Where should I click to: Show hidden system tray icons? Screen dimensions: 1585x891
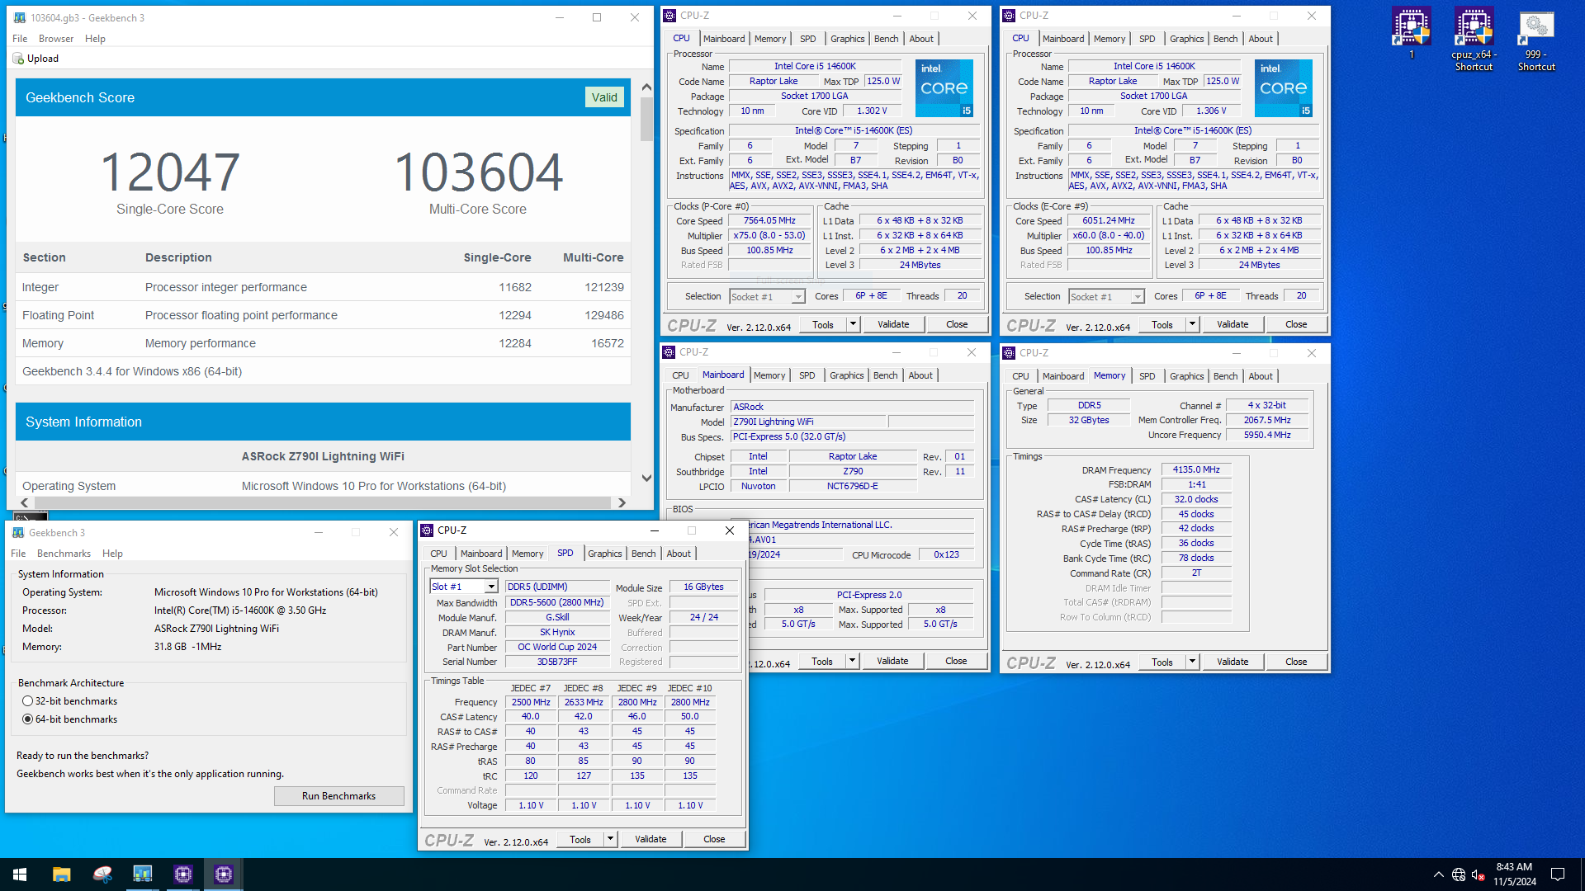coord(1439,874)
